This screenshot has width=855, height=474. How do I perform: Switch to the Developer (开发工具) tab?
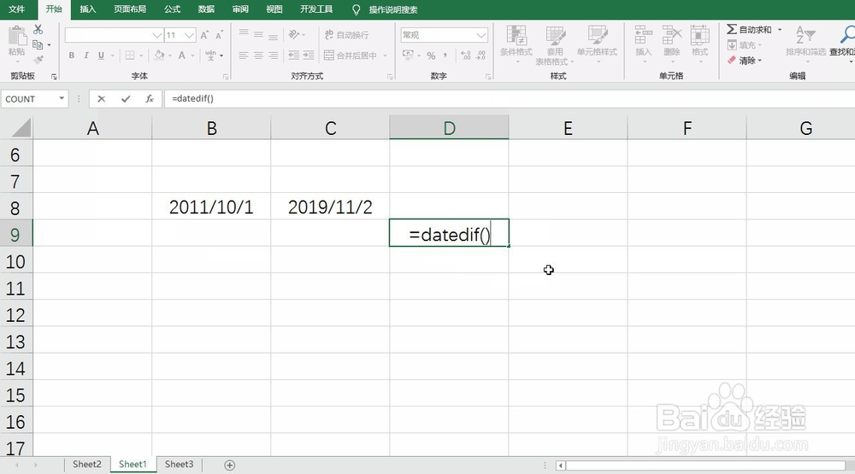coord(316,9)
